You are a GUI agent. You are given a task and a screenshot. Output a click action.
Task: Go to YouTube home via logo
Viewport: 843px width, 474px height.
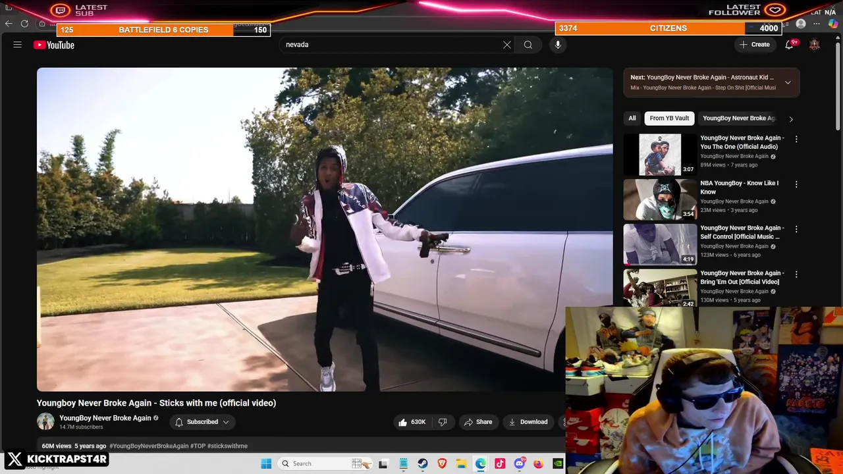54,45
